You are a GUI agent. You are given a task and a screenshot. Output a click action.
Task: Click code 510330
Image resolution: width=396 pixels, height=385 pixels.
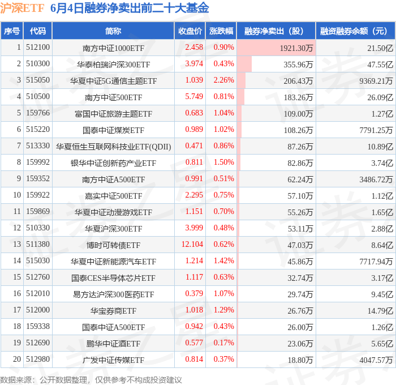(38, 228)
